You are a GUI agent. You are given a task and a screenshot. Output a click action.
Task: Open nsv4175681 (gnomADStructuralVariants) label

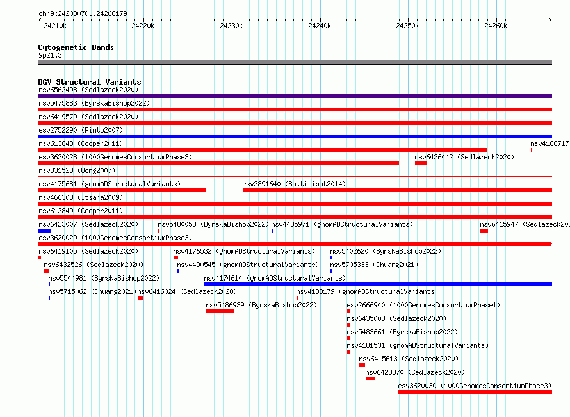click(110, 184)
